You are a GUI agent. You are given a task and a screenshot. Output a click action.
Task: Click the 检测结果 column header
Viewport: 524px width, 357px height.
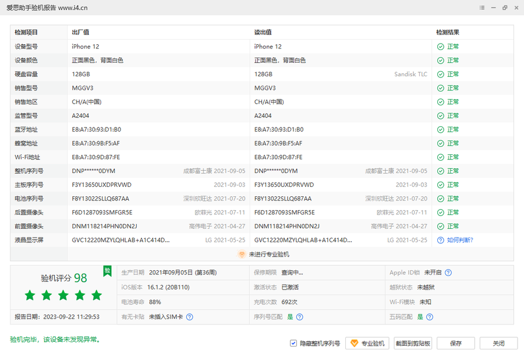coord(448,33)
